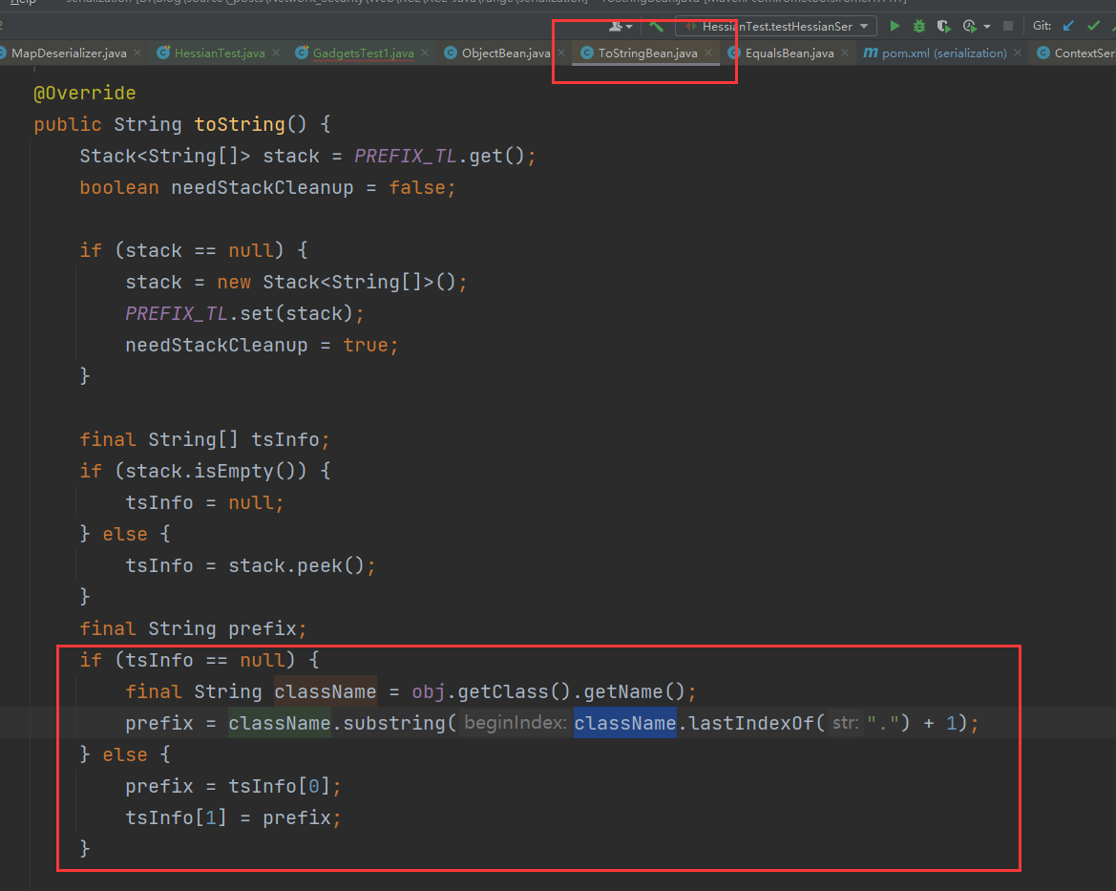Switch to the HessianTest.java tab
The image size is (1116, 891).
pos(220,53)
